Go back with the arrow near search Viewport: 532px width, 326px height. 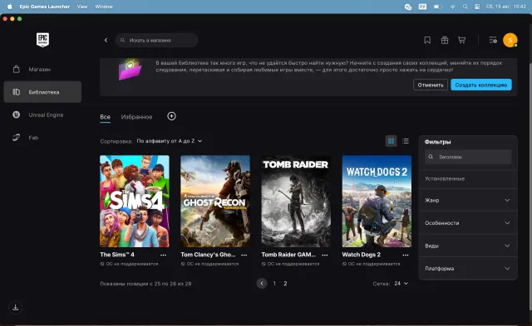(x=106, y=41)
